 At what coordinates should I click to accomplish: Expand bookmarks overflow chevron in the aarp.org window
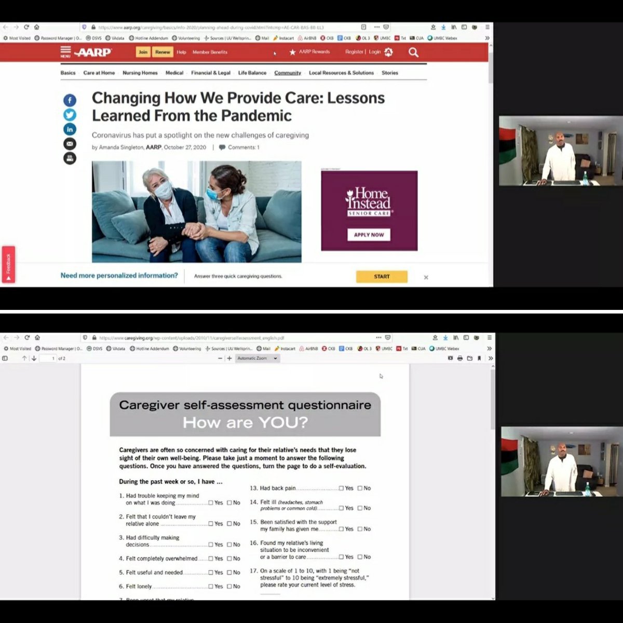[487, 38]
